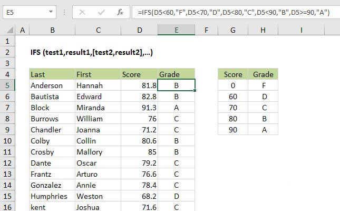Image resolution: width=340 pixels, height=211 pixels.
Task: Click the Grade header in lookup table
Action: click(263, 74)
